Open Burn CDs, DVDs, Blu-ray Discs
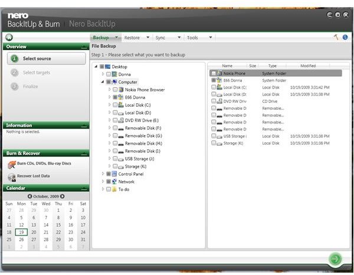 pyautogui.click(x=44, y=163)
